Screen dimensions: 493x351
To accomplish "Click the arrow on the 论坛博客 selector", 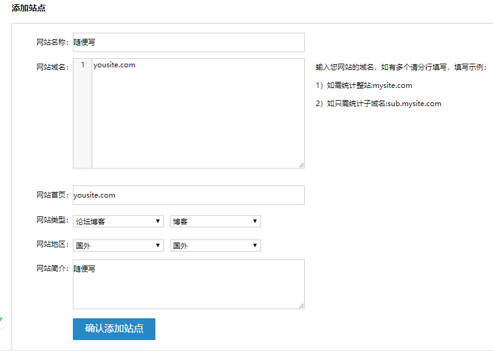I will 158,221.
